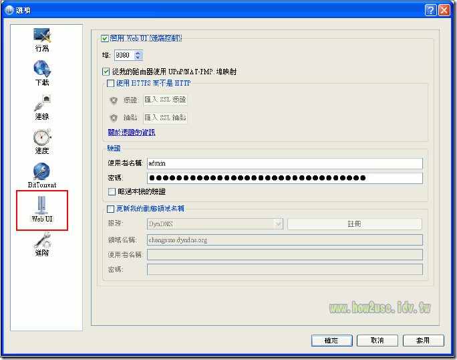
Task: Open the 進階 (Advanced) wrench icon
Action: click(42, 241)
